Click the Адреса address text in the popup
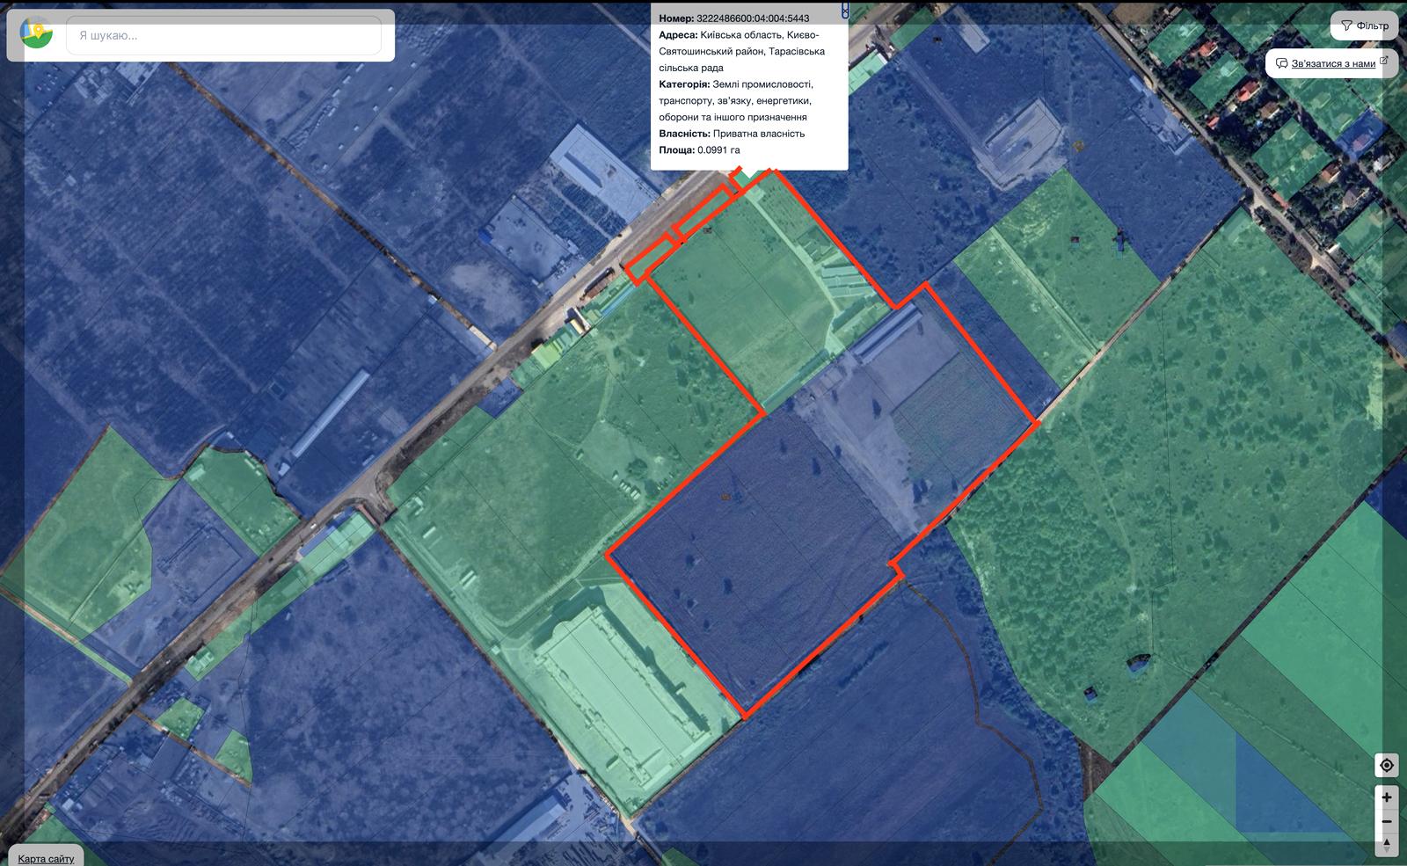 741,51
